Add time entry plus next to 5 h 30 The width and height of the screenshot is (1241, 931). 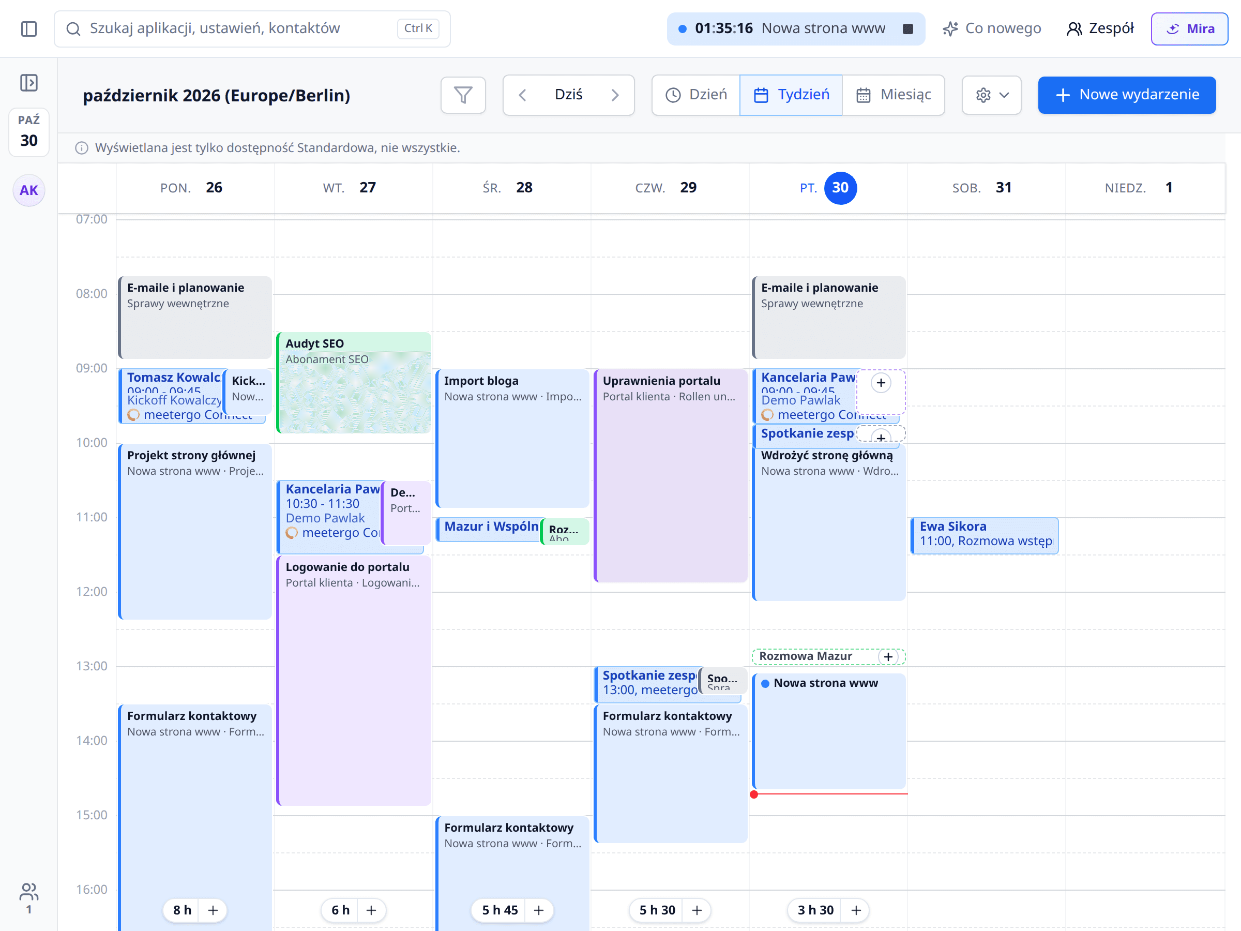[697, 910]
